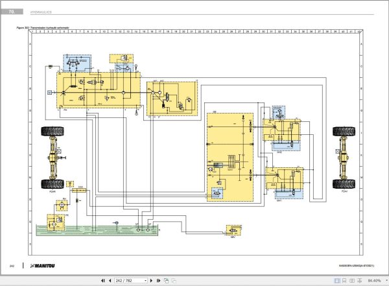The image size is (389, 286).
Task: Click the fit width scrolling icon
Action: [x=359, y=281]
